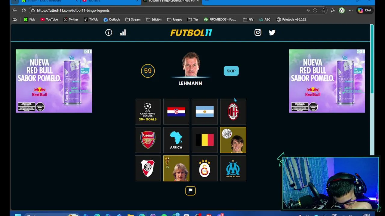Viewport: 385px width, 216px height.
Task: Open the soccer ball extension icon
Action: pos(342,10)
